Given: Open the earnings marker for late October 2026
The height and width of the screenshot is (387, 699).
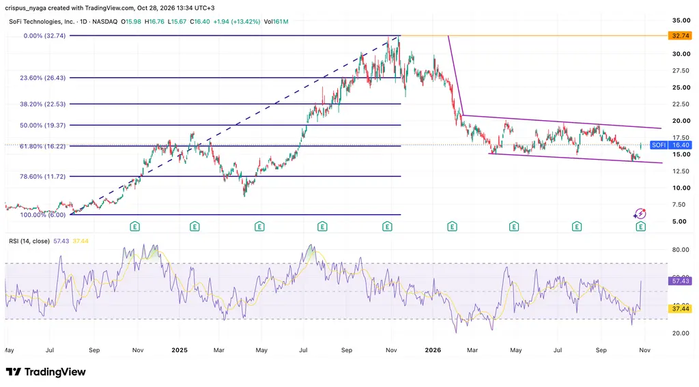Looking at the screenshot, I should click(x=640, y=227).
